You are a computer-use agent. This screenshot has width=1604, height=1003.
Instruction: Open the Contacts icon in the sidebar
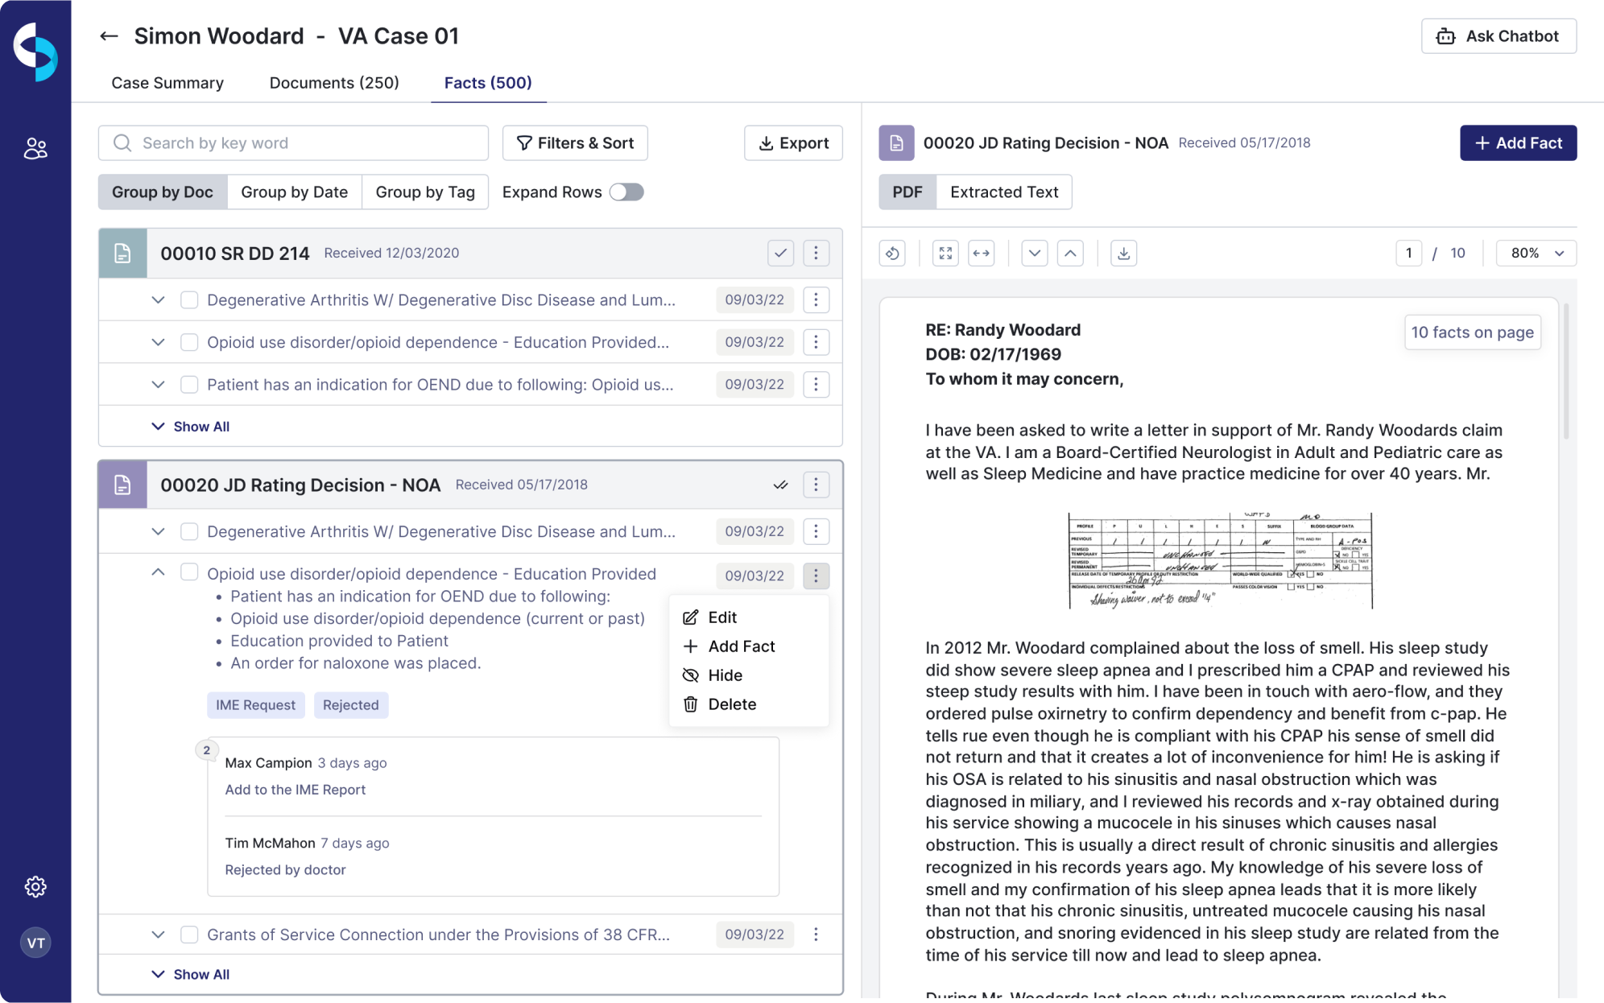click(x=35, y=147)
